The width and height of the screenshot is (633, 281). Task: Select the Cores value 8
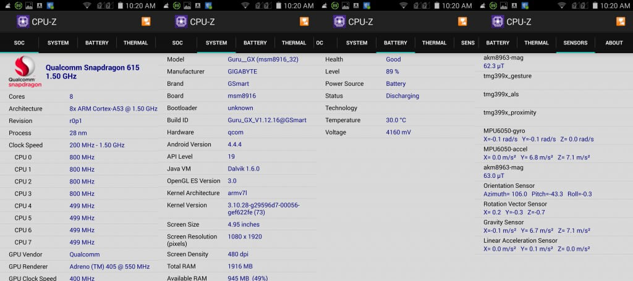click(x=72, y=97)
